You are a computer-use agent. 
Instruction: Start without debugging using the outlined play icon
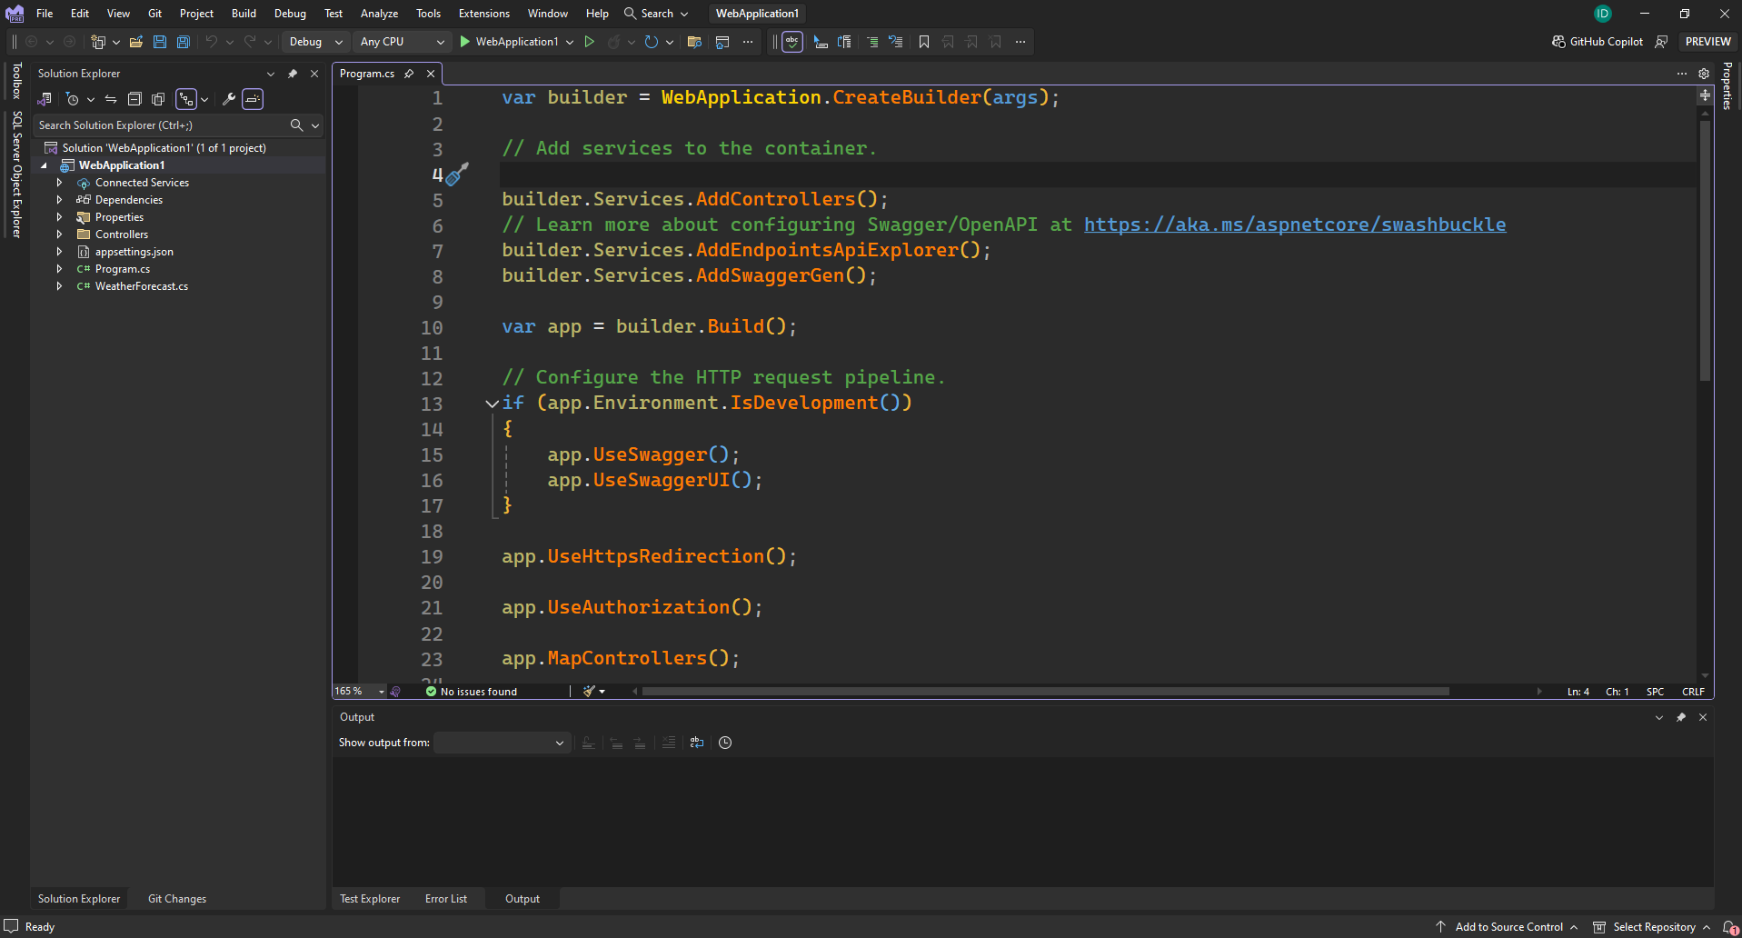(x=589, y=42)
